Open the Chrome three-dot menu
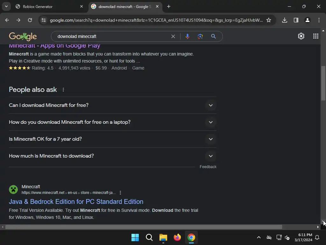The width and height of the screenshot is (326, 245). 319,20
